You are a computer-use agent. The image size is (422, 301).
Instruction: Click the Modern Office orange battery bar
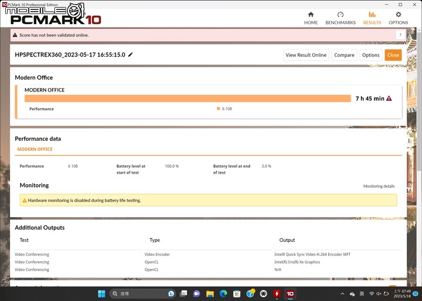pyautogui.click(x=188, y=99)
